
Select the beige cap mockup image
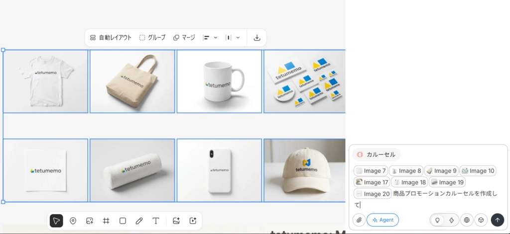[x=304, y=170]
